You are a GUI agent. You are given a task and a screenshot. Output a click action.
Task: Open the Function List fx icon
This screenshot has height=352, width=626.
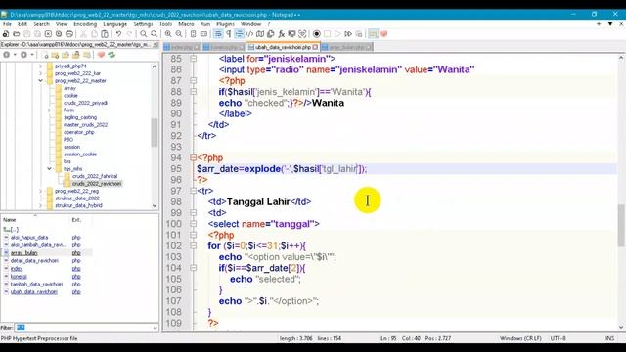point(282,34)
